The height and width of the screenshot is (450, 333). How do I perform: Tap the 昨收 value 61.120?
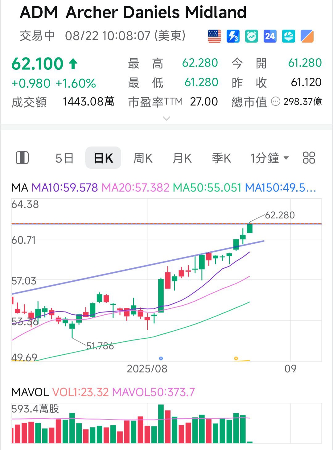pyautogui.click(x=306, y=82)
